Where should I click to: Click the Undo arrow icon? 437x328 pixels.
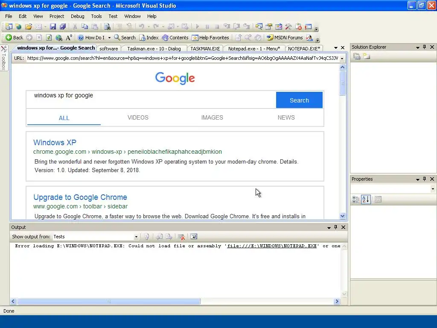click(x=142, y=26)
